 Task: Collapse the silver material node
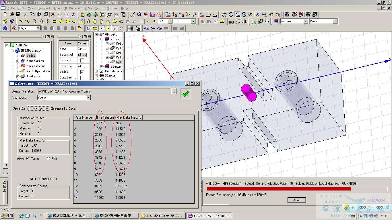[x=102, y=39]
